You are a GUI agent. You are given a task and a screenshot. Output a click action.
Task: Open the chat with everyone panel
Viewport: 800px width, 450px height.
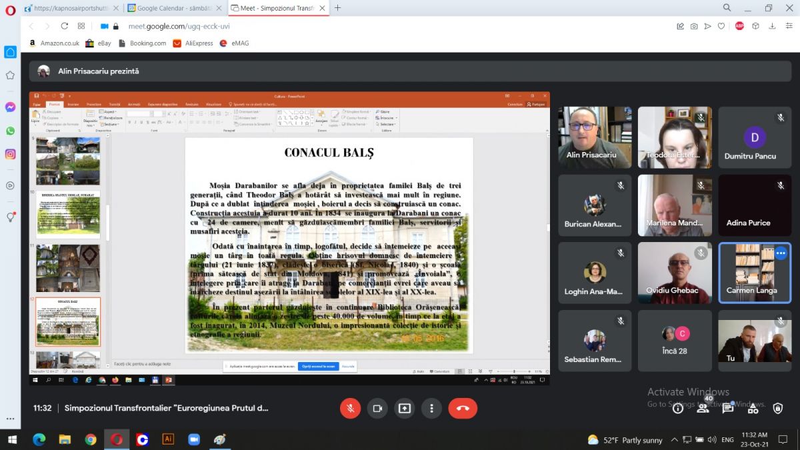click(x=728, y=408)
